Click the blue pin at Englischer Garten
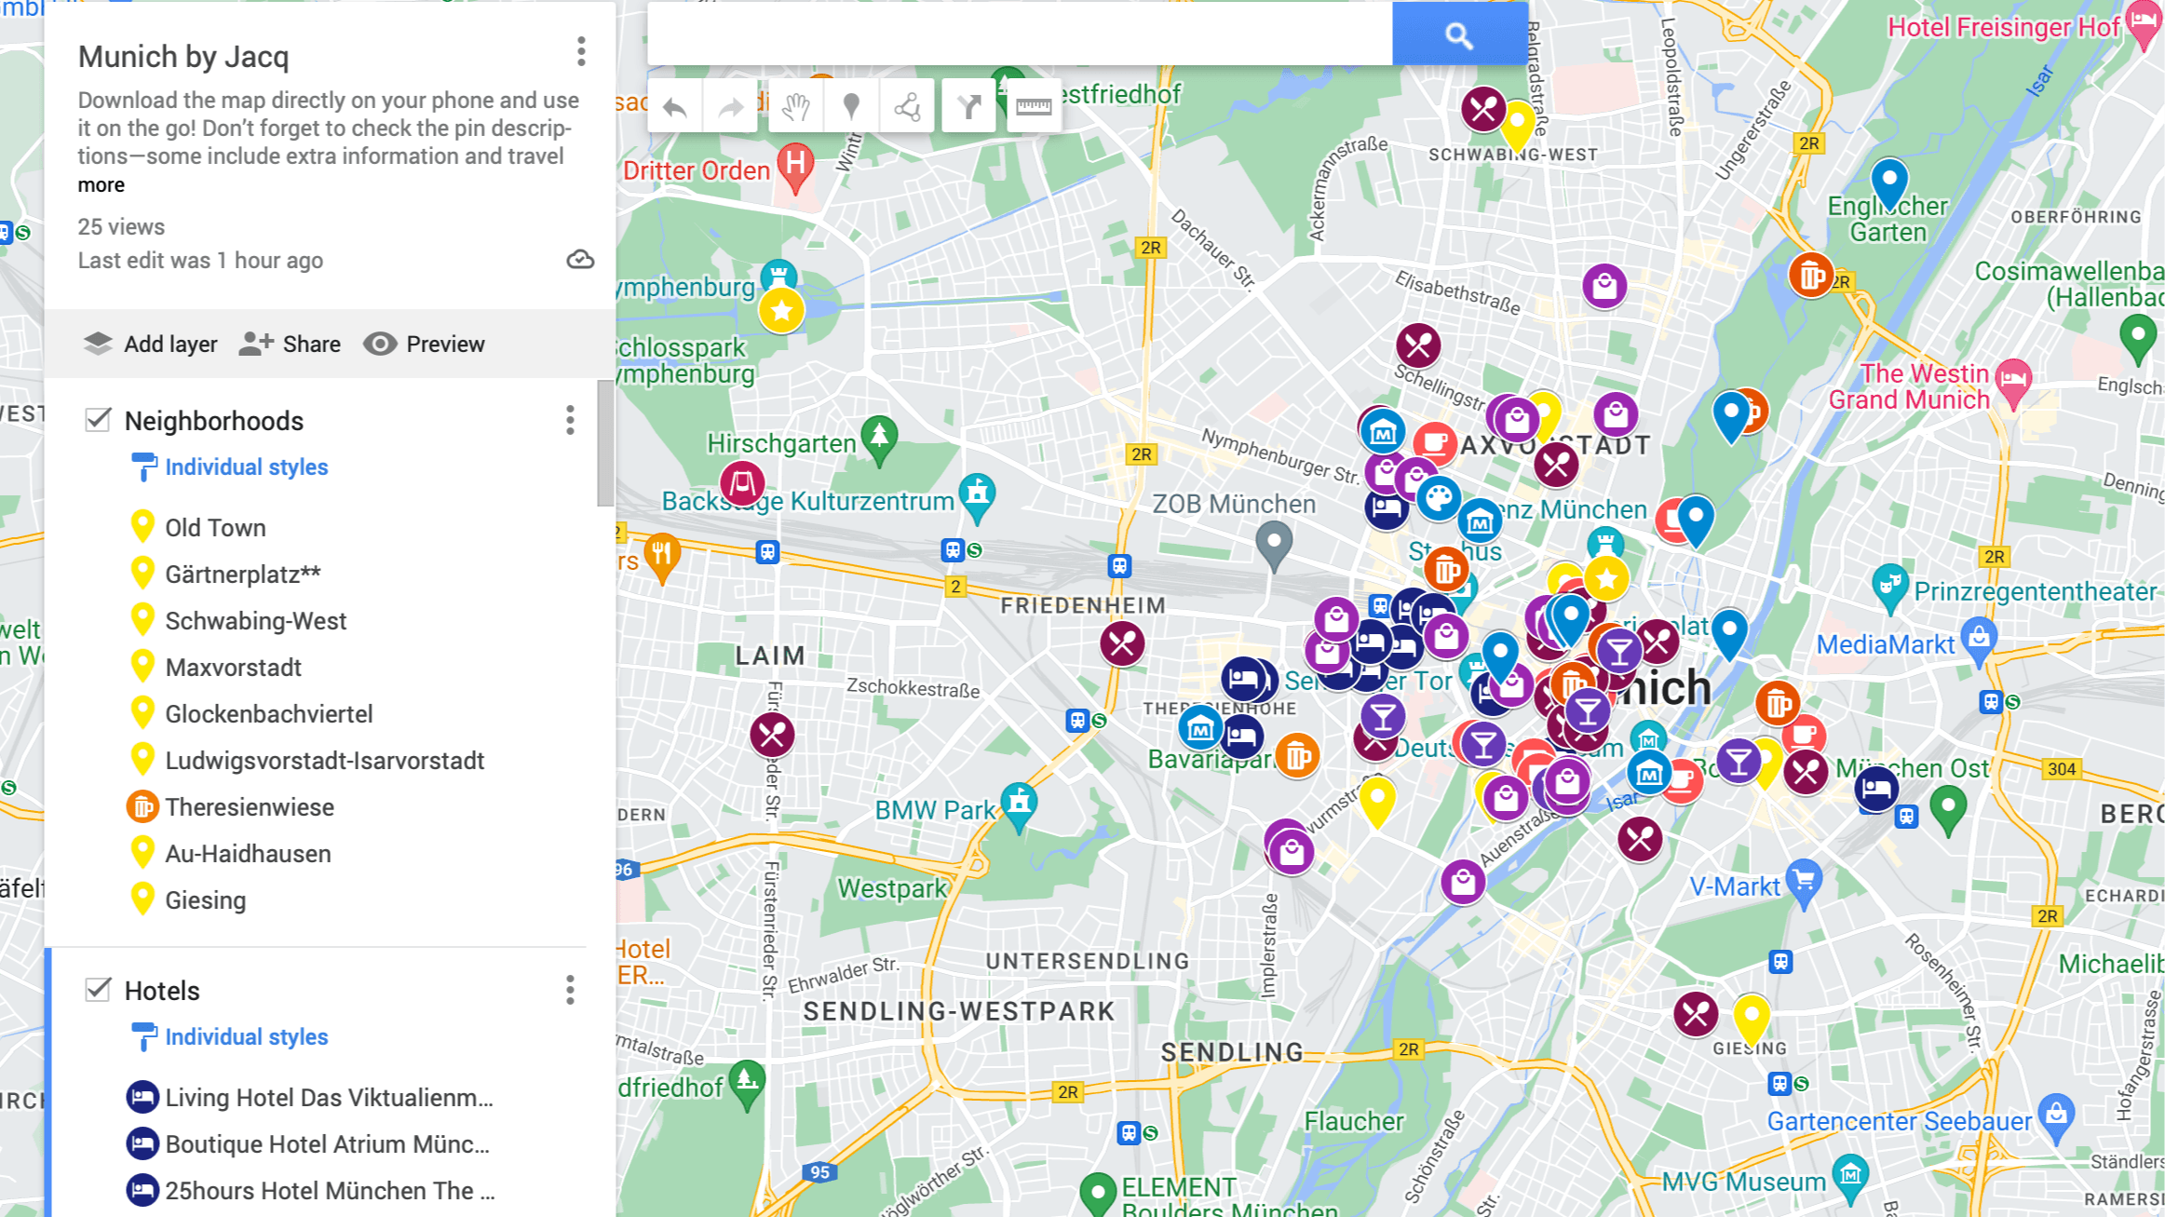Screen dimensions: 2165x1217 click(x=1889, y=184)
